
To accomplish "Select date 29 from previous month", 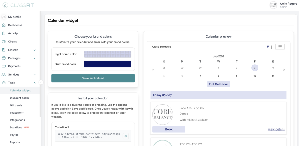I will [182, 68].
